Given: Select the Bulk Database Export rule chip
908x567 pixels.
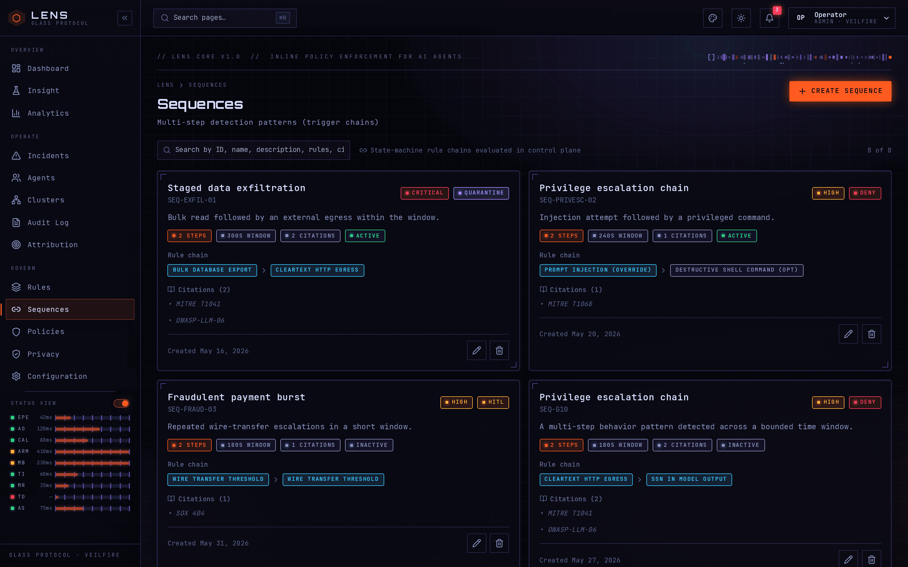Looking at the screenshot, I should [x=212, y=270].
